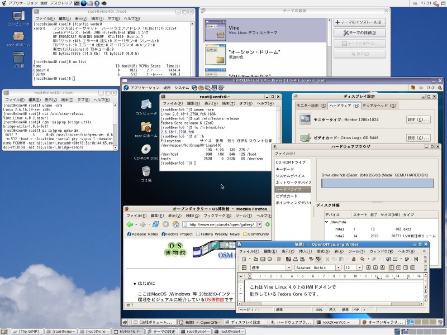Click the Firefox URL address field

220,224
